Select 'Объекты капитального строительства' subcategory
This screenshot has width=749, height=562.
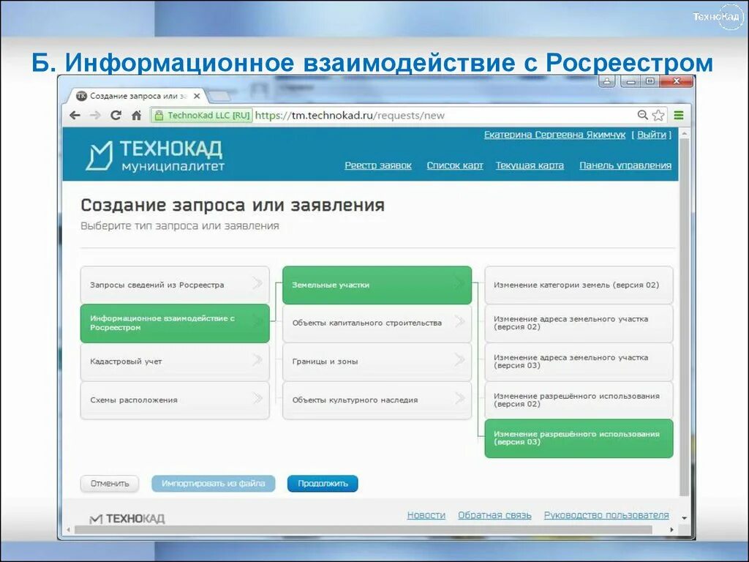point(377,323)
